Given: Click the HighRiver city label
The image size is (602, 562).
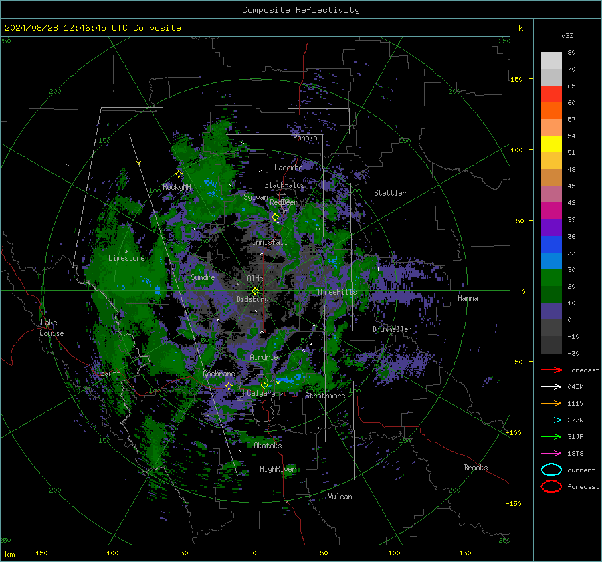Looking at the screenshot, I should [278, 469].
